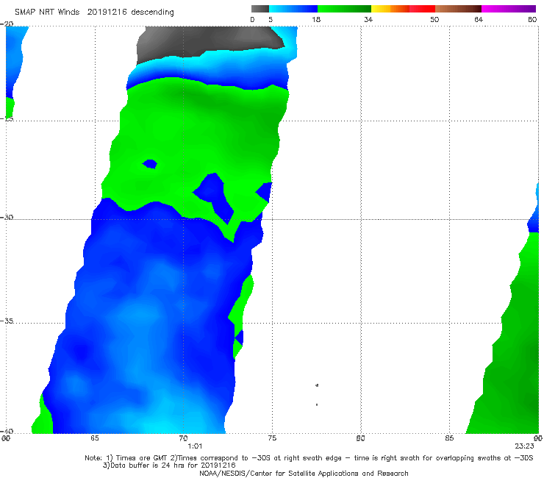Click the yellow-orange 34-50 color bar segment
Image resolution: width=544 pixels, height=478 pixels.
point(403,9)
